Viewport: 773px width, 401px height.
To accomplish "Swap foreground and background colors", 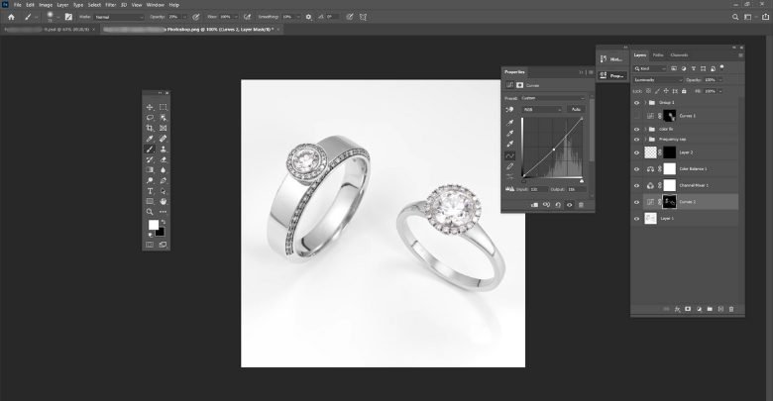I will coord(164,222).
